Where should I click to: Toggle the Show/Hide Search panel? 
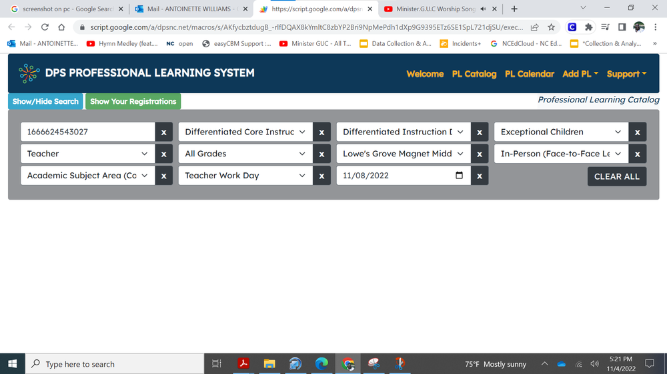click(45, 102)
